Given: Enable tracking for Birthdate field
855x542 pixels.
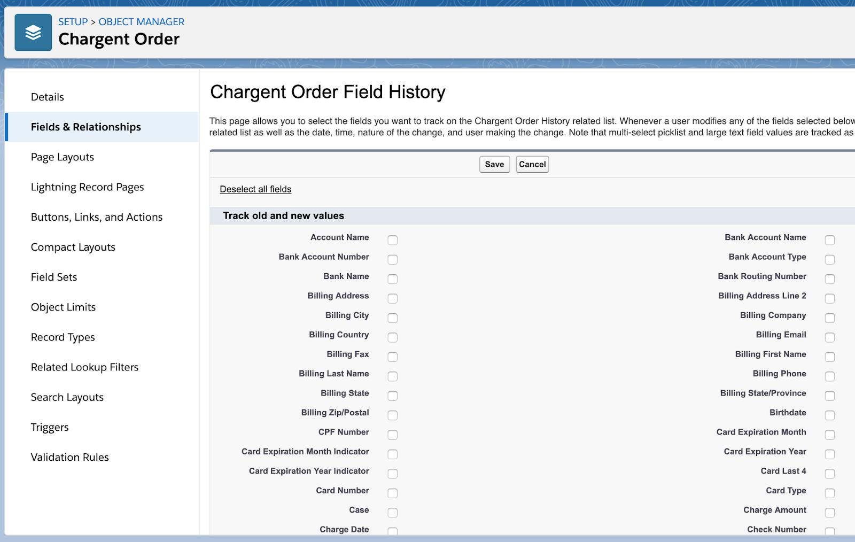Looking at the screenshot, I should 830,415.
